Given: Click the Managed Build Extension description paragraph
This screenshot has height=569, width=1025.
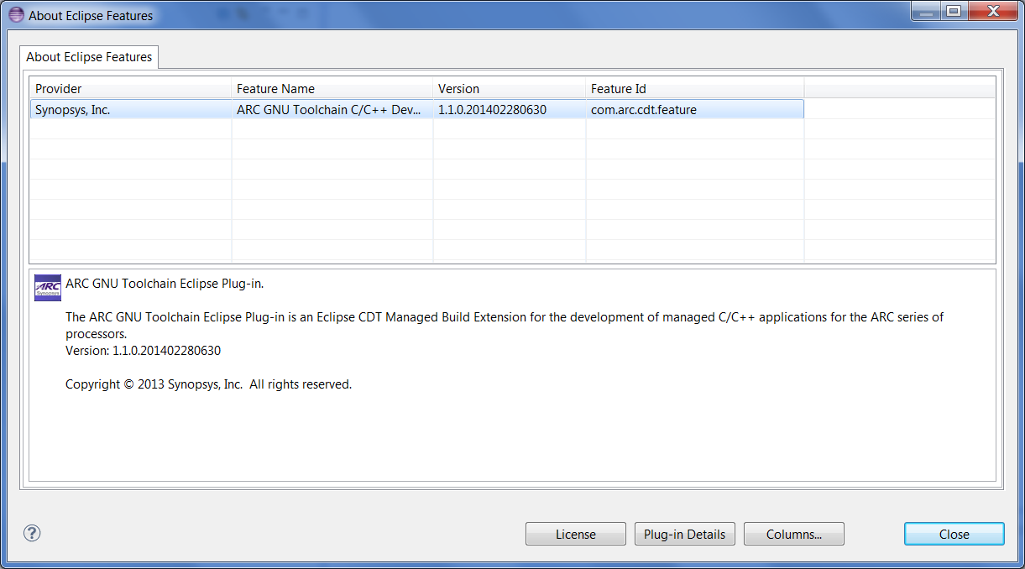Looking at the screenshot, I should pos(505,326).
